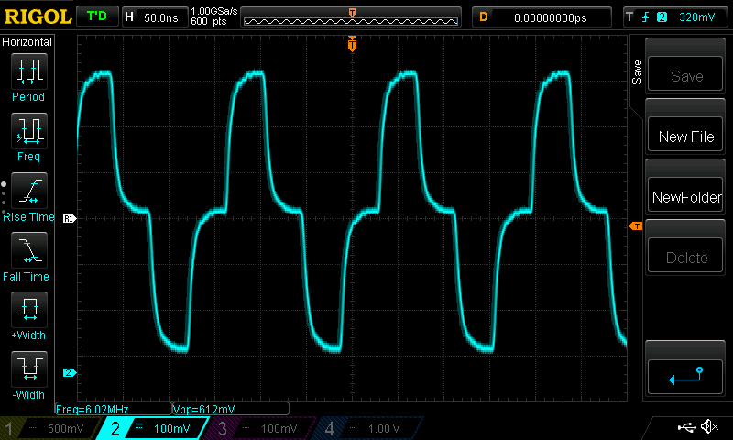Image resolution: width=733 pixels, height=440 pixels.
Task: Click the back arrow return button
Action: coord(685,375)
